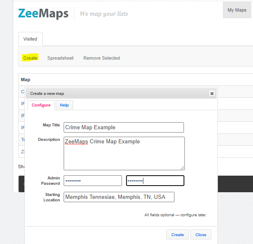Click the ZeeMaps logo
This screenshot has width=253, height=244.
coord(43,13)
